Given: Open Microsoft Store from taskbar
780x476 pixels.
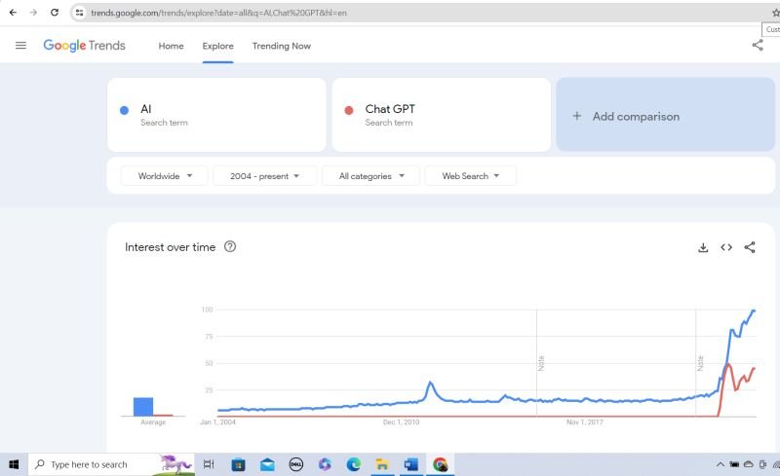Looking at the screenshot, I should point(238,464).
